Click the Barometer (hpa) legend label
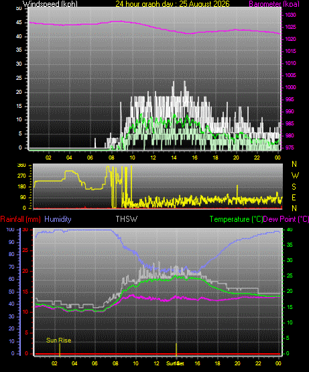The width and height of the screenshot is (309, 372). coord(274,4)
